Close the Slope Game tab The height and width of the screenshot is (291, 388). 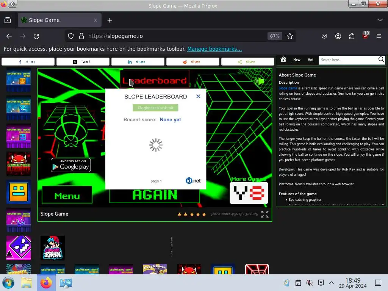pyautogui.click(x=95, y=20)
